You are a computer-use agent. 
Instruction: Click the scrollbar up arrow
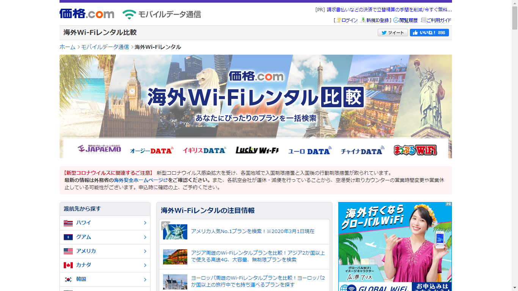pyautogui.click(x=515, y=3)
